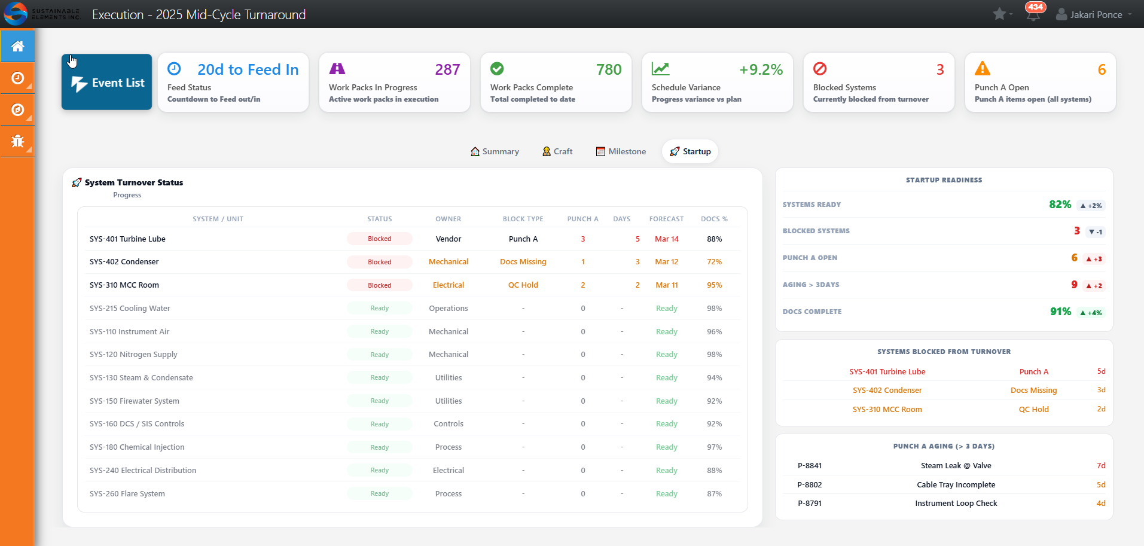1144x546 pixels.
Task: Open the Punch A Open card
Action: pos(1041,82)
